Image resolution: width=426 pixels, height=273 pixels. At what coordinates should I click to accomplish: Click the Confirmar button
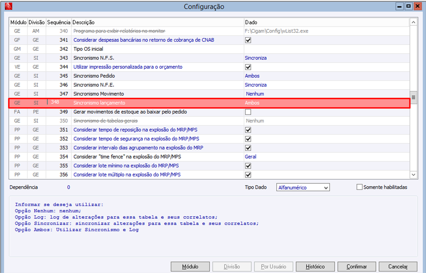[x=357, y=267]
